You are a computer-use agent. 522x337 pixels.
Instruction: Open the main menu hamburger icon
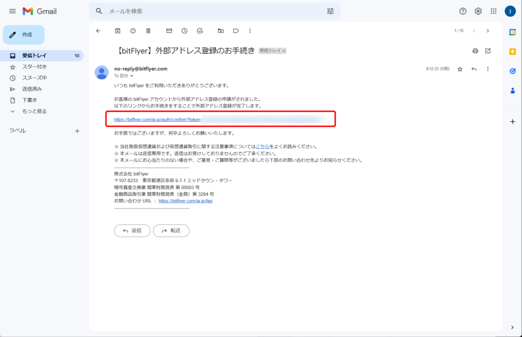coord(12,11)
